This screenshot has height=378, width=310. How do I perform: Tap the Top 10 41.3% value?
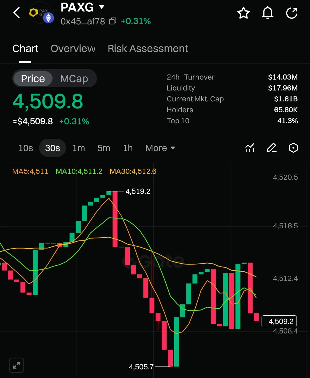(288, 121)
